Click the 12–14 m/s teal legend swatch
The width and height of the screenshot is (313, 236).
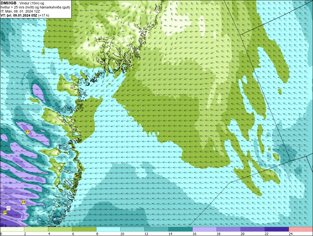(x=156, y=229)
